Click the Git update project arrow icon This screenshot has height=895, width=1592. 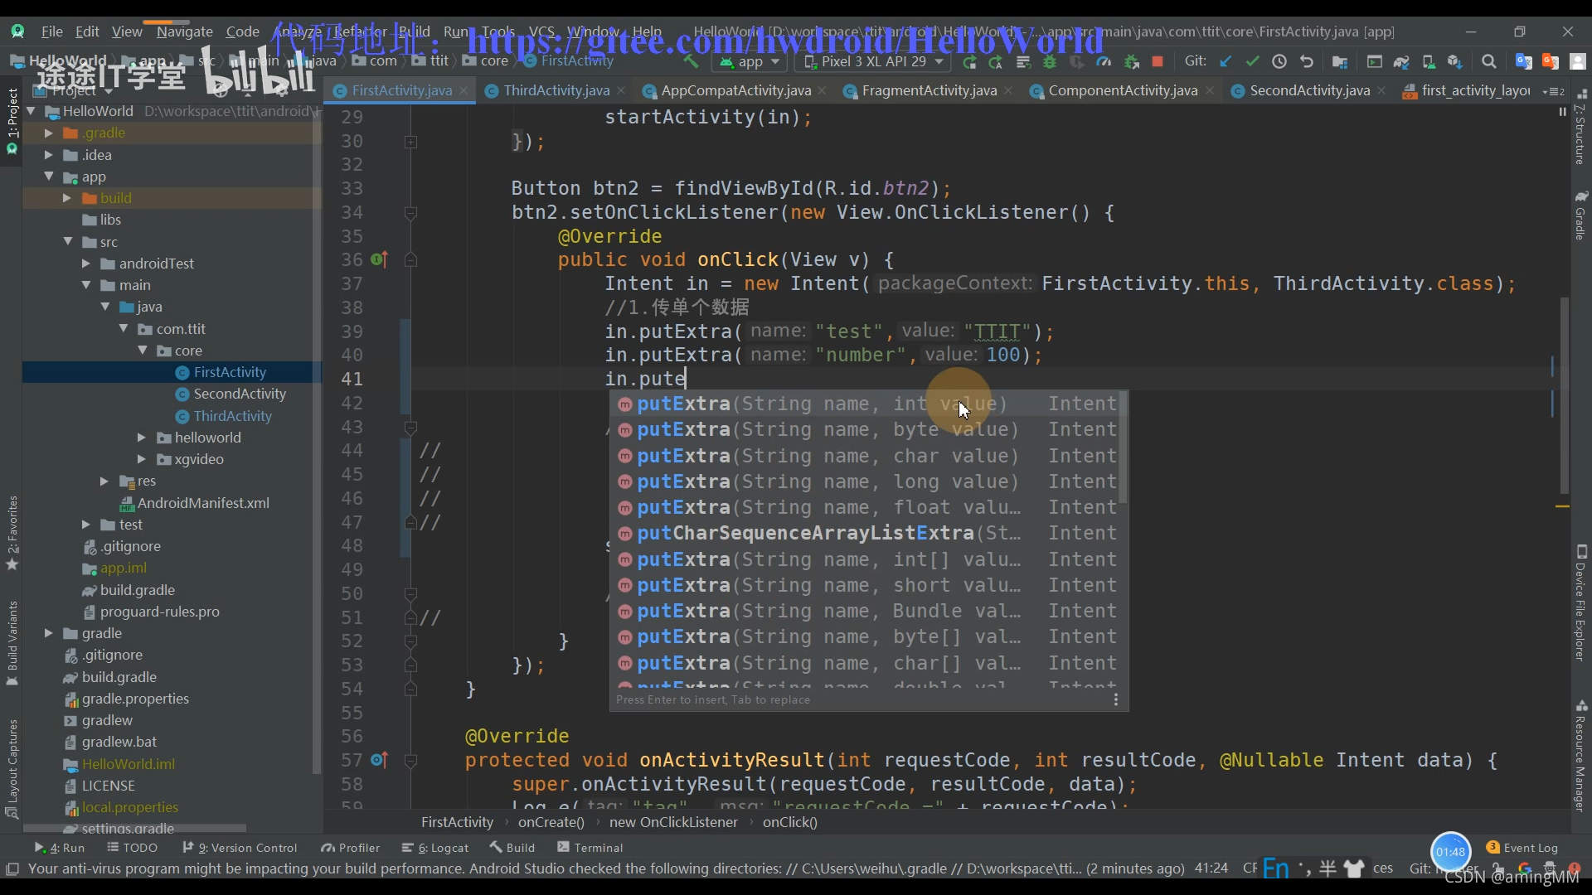pos(1226,62)
